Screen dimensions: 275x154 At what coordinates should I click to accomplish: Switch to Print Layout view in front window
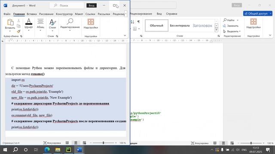coord(76,143)
